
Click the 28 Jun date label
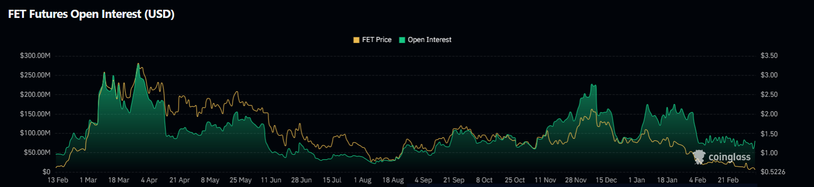click(x=301, y=180)
